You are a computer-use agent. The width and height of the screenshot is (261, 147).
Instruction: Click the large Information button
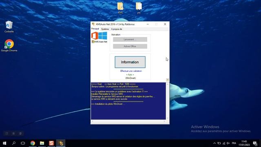tap(130, 62)
